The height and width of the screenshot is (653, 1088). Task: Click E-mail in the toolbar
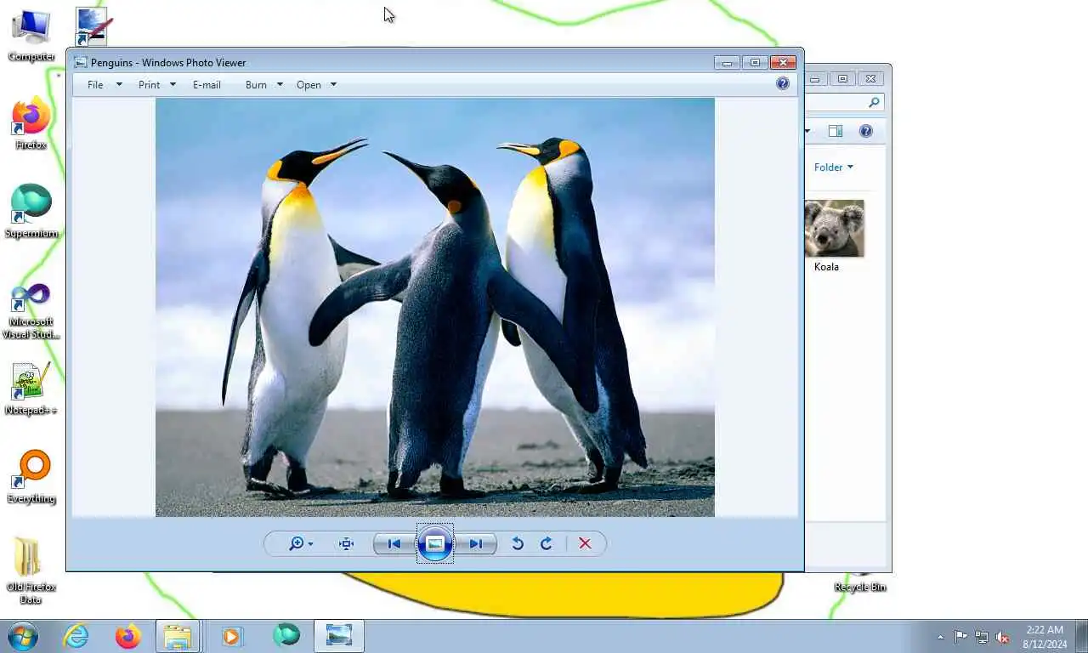[x=207, y=85]
